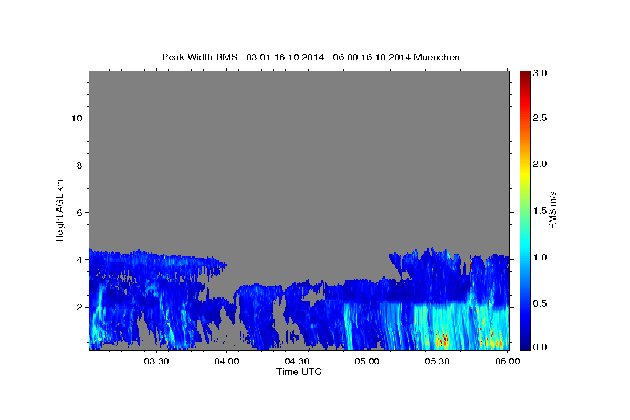Click the height axis label 10
This screenshot has height=420, width=630.
pyautogui.click(x=76, y=118)
